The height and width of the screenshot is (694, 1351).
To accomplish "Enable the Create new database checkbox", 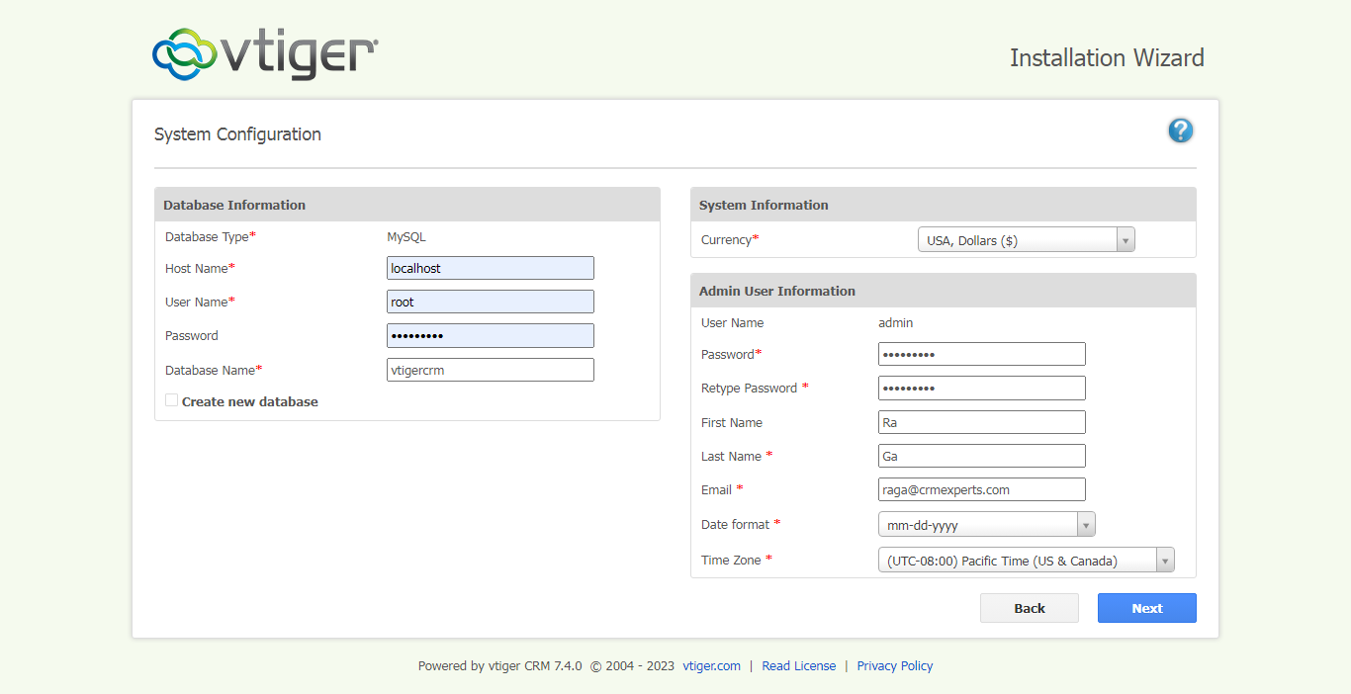I will (x=172, y=400).
